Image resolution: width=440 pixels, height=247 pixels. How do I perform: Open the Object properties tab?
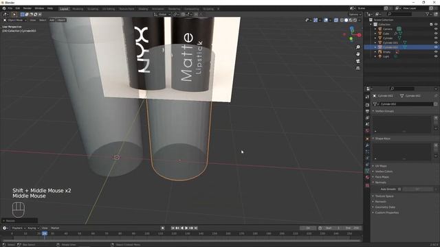click(x=367, y=139)
